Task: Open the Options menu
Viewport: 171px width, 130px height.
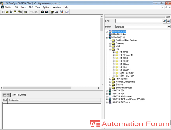Action: [x=46, y=7]
